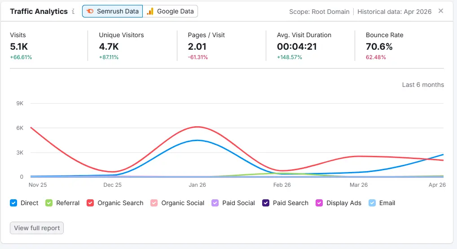Click the 62.48% bounce rate change
Screen dimensions: 457x249
coord(376,57)
